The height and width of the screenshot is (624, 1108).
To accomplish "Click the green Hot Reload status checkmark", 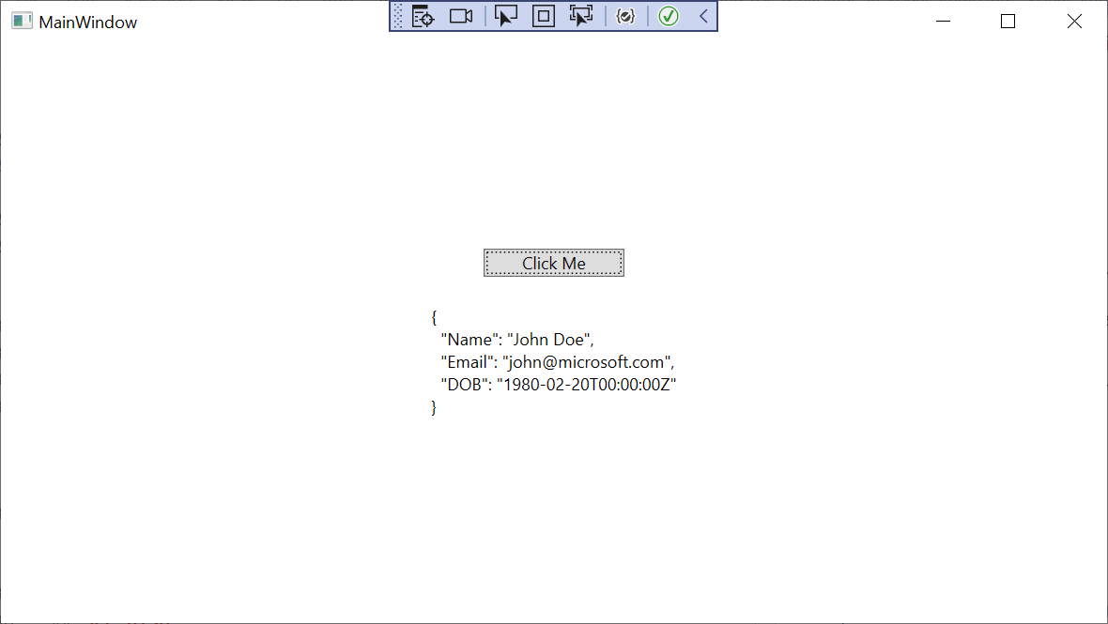I will [x=669, y=16].
